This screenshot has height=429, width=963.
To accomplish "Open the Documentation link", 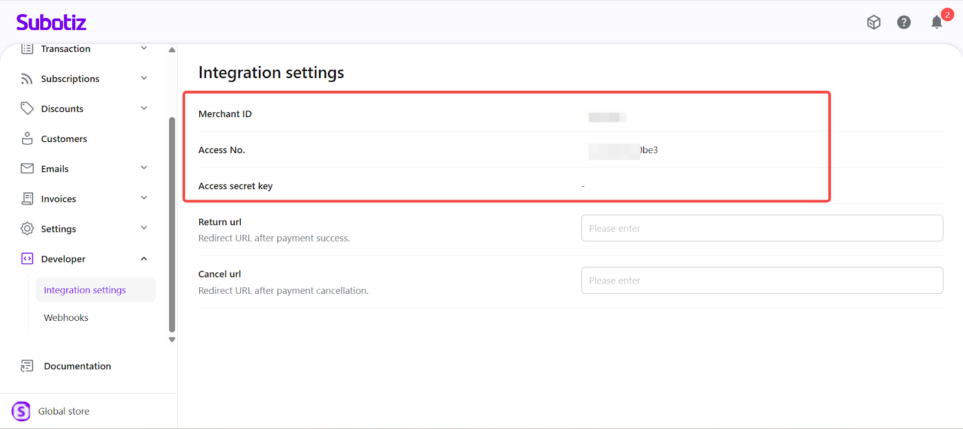I will [77, 366].
